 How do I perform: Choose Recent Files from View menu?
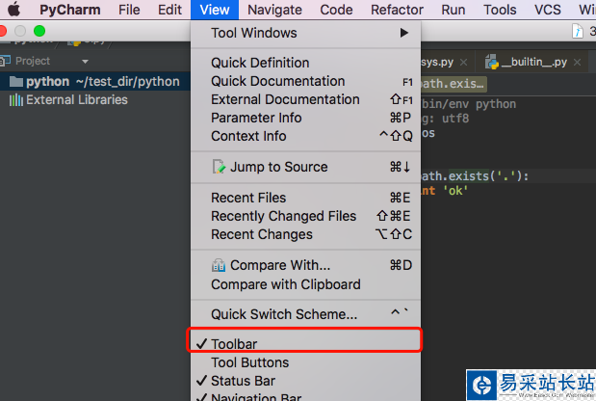pos(248,198)
